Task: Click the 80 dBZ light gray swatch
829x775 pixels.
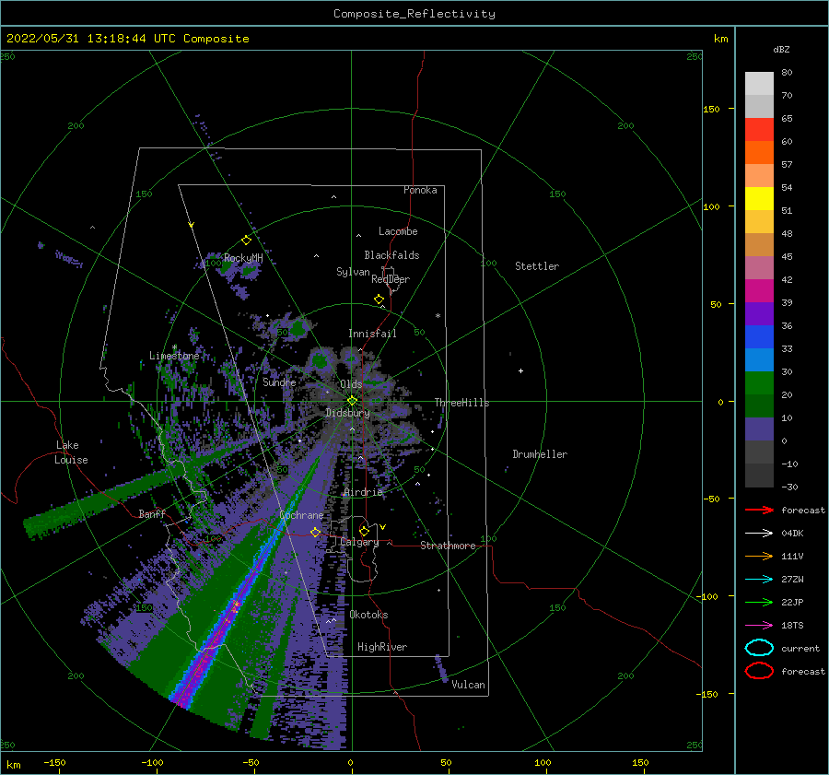Action: (x=759, y=83)
